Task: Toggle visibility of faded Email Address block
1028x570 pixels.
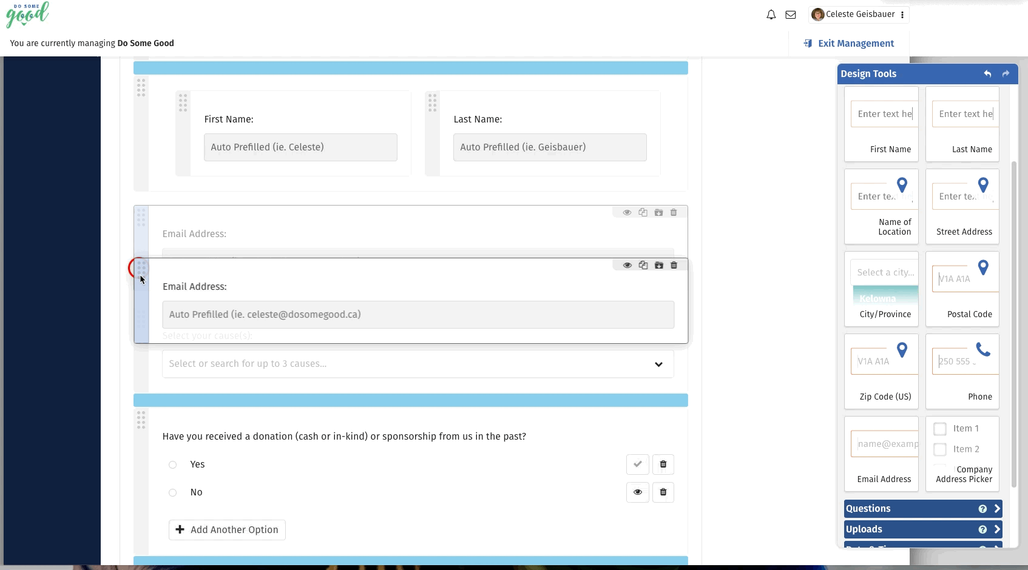Action: click(627, 212)
